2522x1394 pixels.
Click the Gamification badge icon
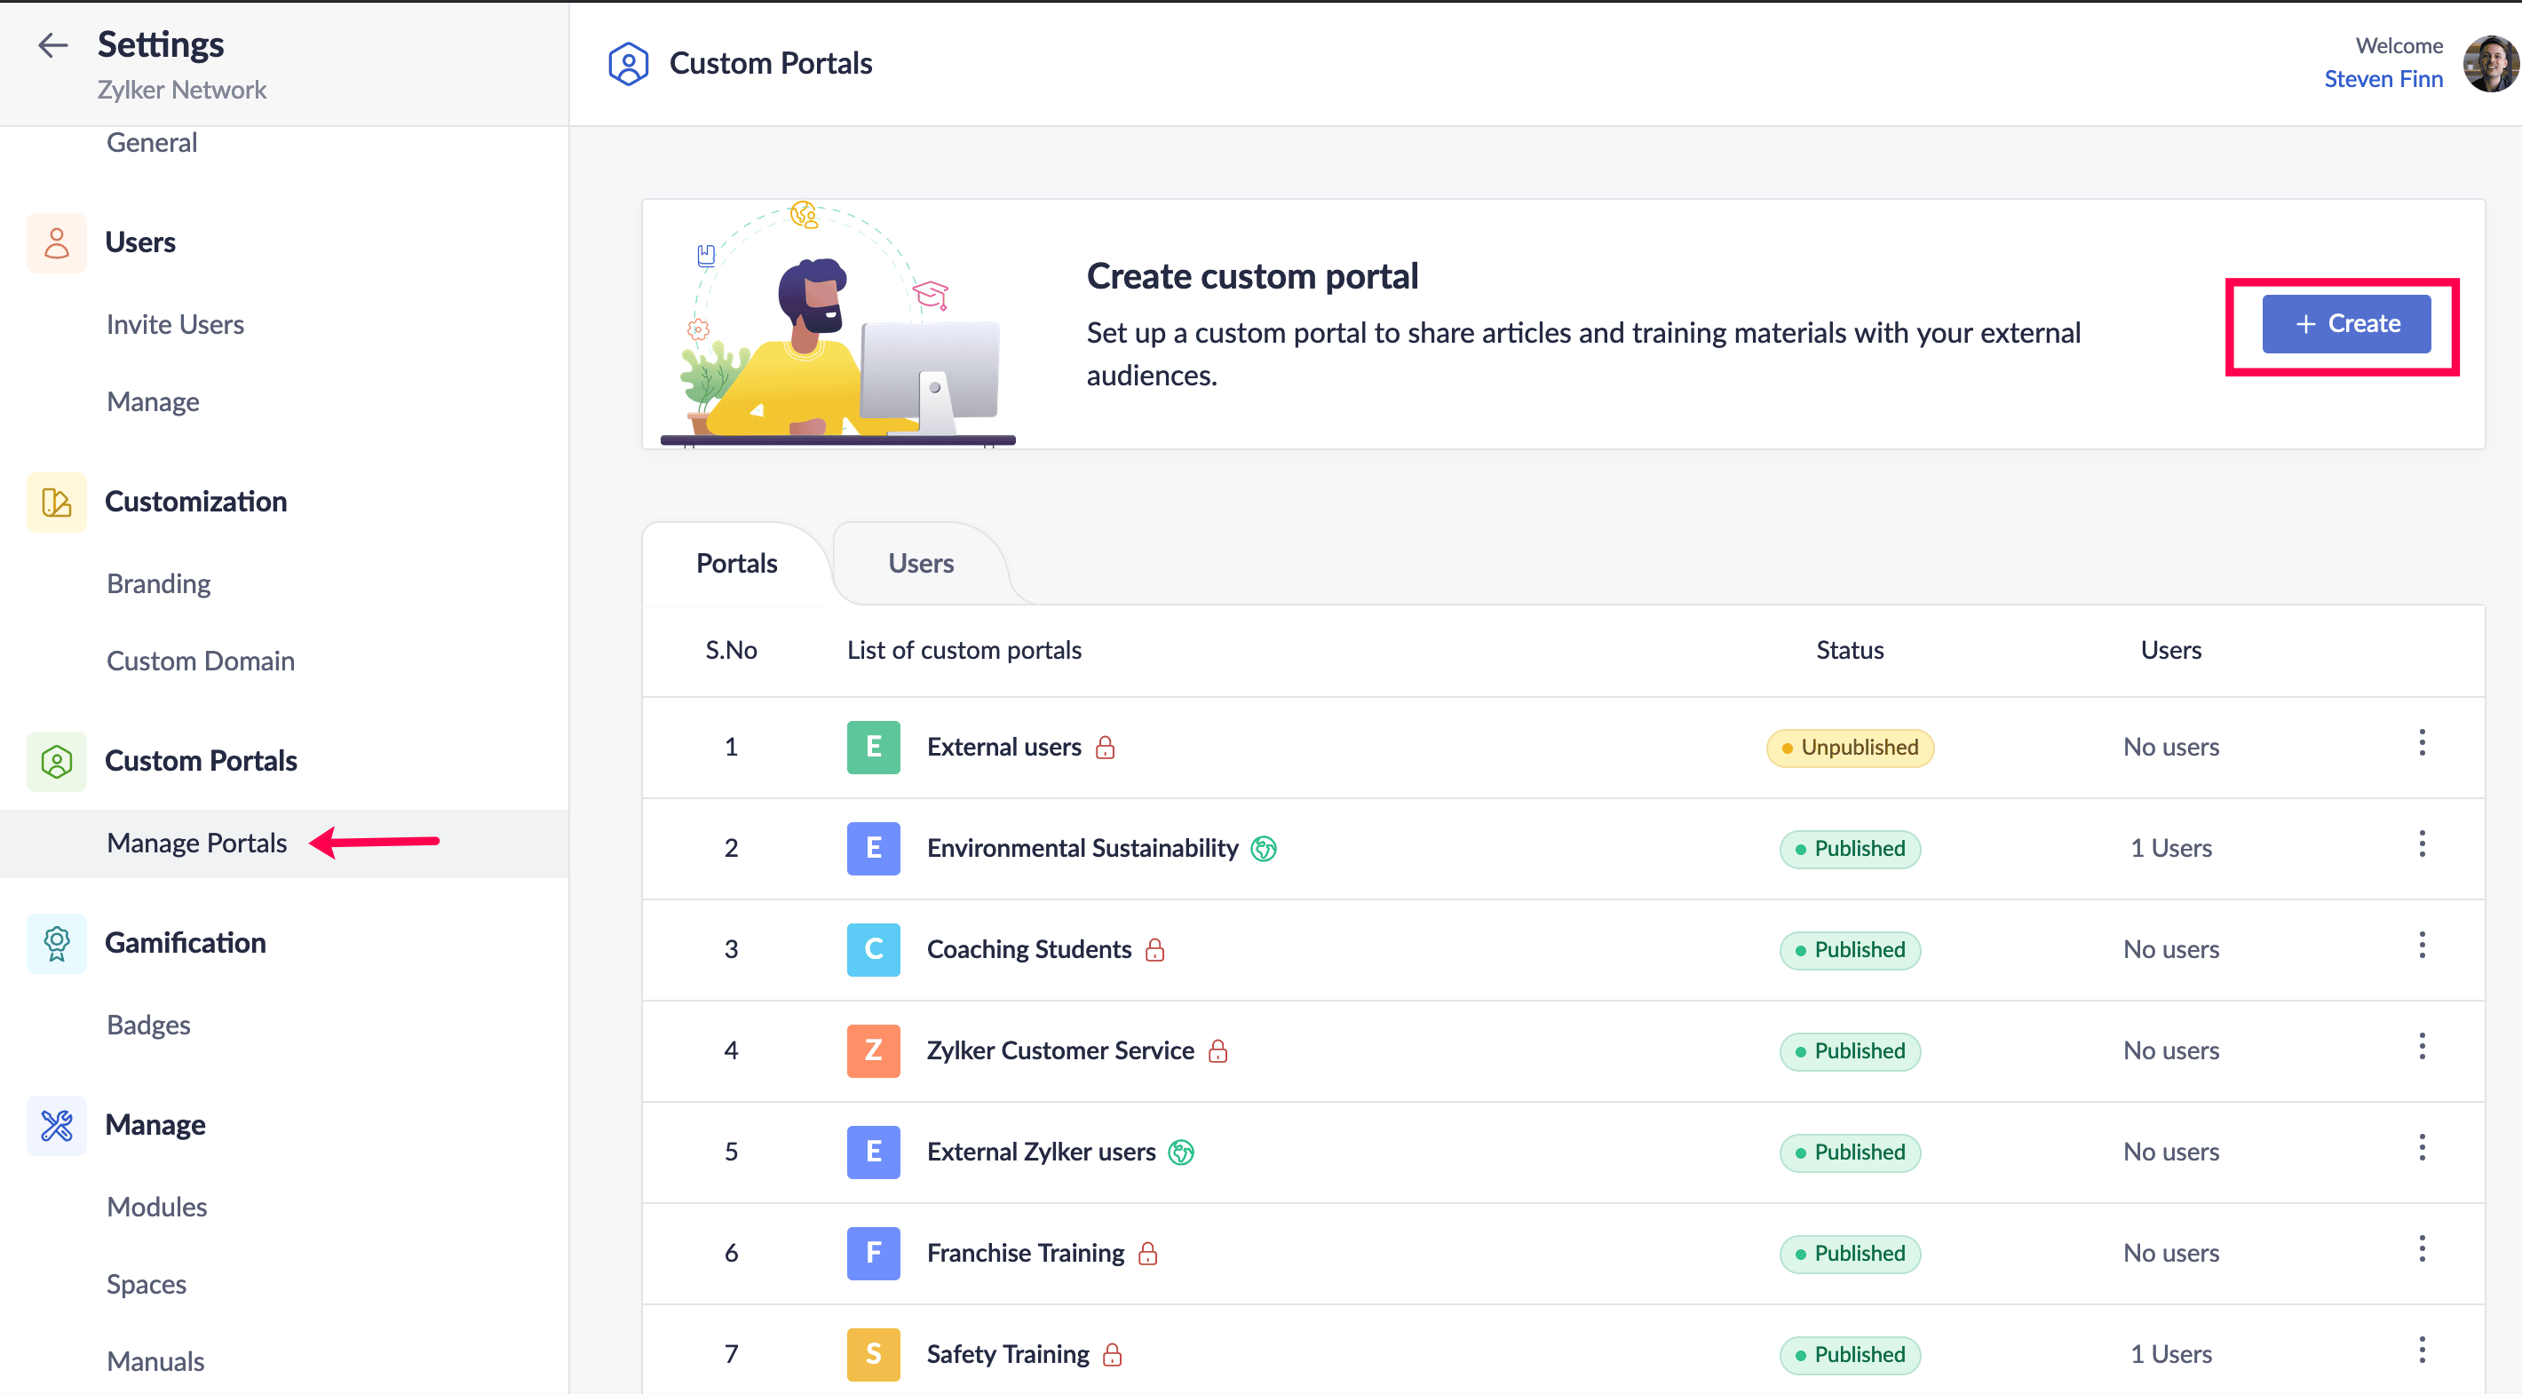coord(57,944)
